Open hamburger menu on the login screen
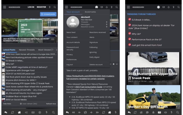This screenshot has width=183, height=115. [4, 7]
